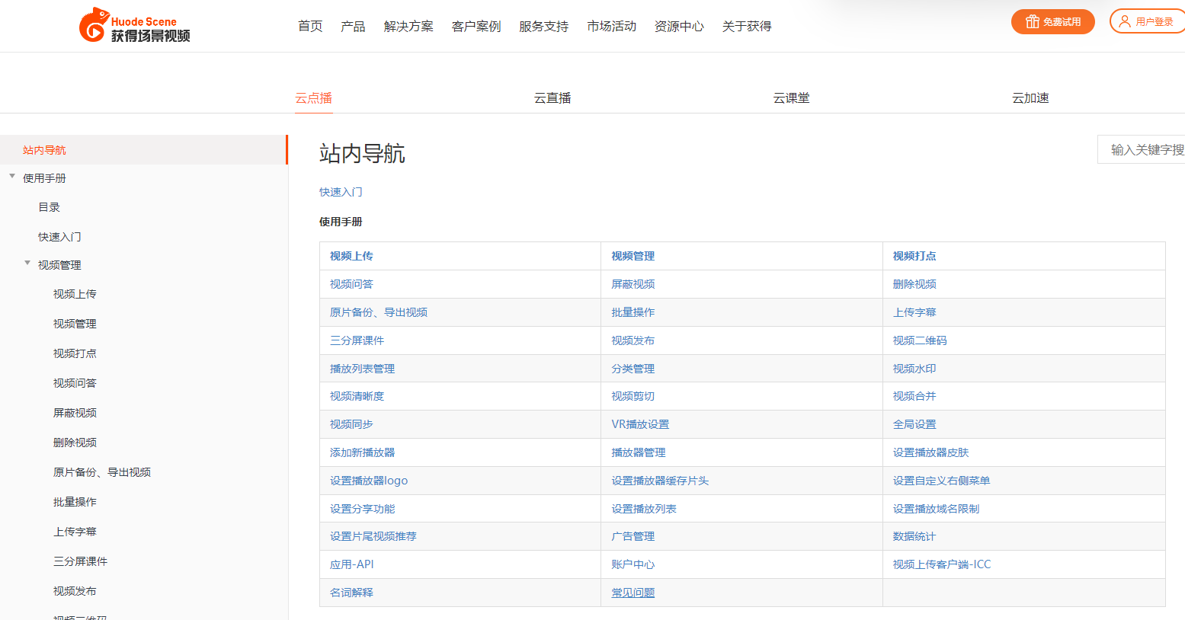Image resolution: width=1185 pixels, height=620 pixels.
Task: Open sidebar item 视频问答
Action: (x=75, y=383)
